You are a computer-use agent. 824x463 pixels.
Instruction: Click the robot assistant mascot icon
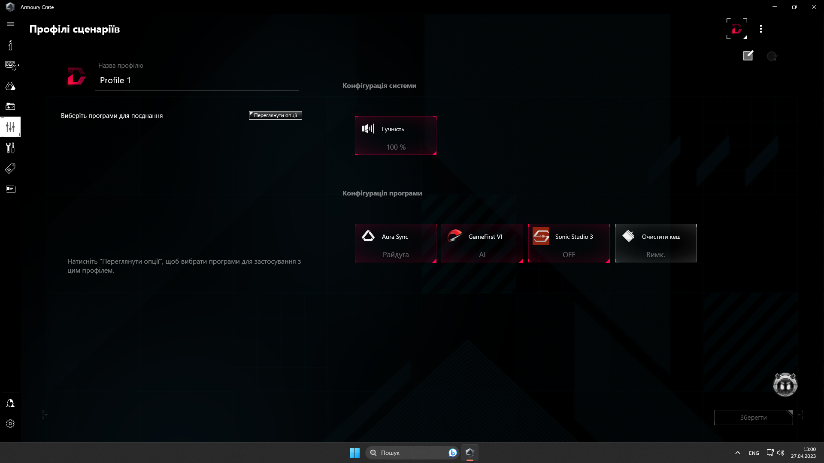pyautogui.click(x=785, y=385)
